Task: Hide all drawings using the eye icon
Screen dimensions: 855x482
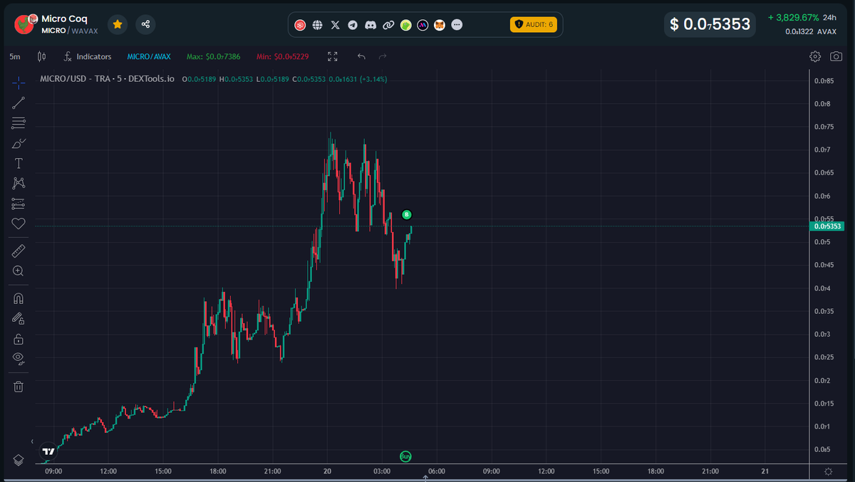Action: coord(18,358)
